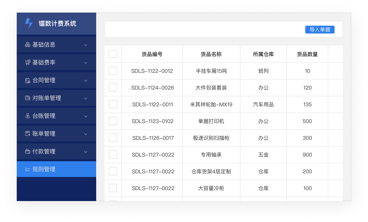Open the 基础信息 menu item

[x=56, y=45]
